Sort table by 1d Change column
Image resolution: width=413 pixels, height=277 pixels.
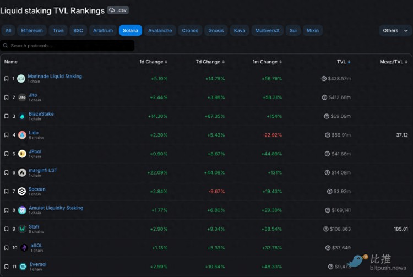click(x=153, y=62)
